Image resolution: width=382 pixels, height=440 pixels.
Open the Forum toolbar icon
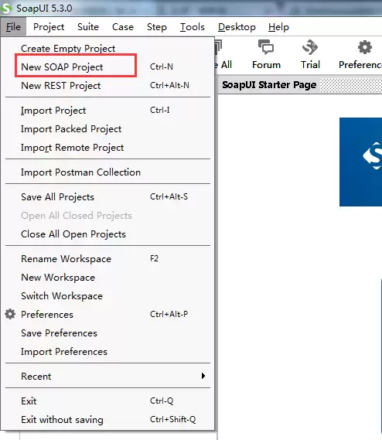point(266,47)
